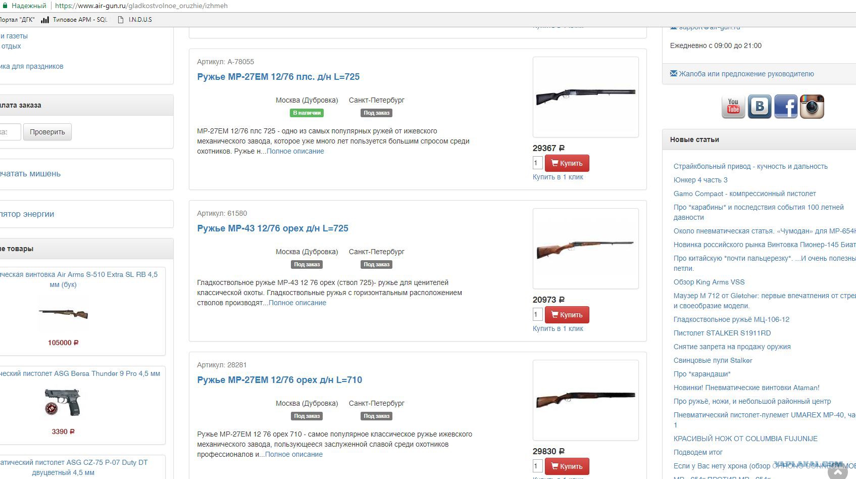Click the quantity field for МР-27ЕМ плс. L=725
The height and width of the screenshot is (479, 856).
point(537,163)
